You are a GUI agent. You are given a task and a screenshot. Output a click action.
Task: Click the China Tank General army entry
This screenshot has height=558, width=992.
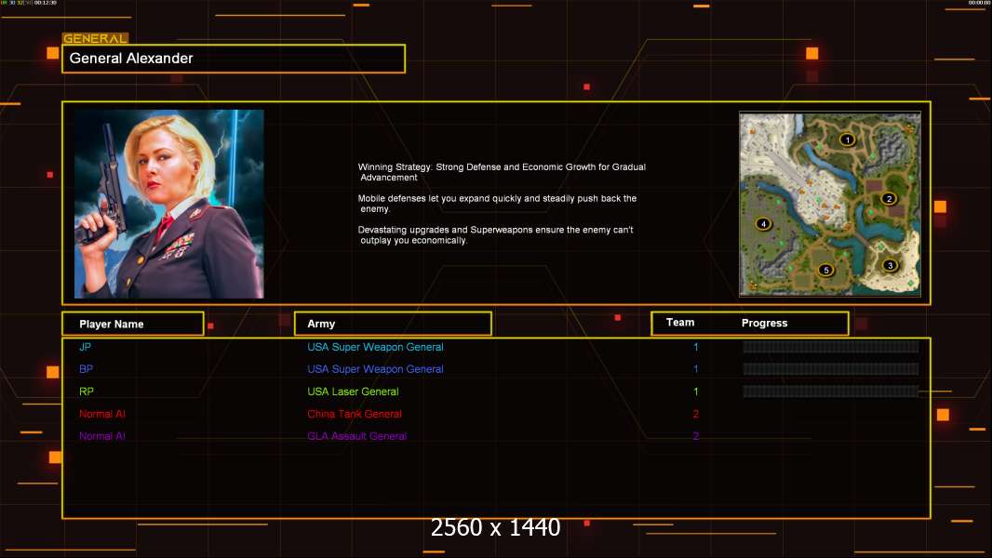355,414
